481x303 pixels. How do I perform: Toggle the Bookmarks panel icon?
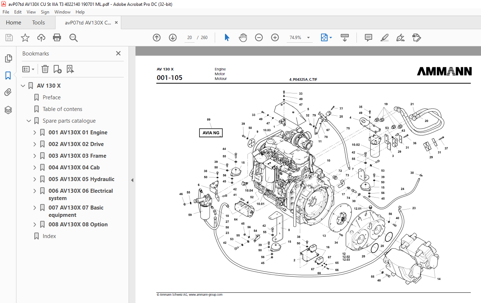tap(8, 76)
